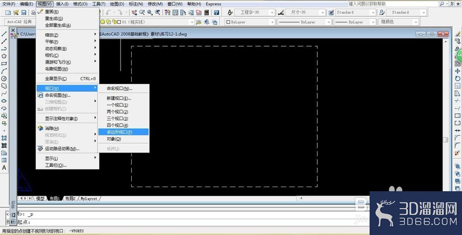Image resolution: width=462 pixels, height=235 pixels.
Task: Click the favorites star button
Action: tap(457, 4)
